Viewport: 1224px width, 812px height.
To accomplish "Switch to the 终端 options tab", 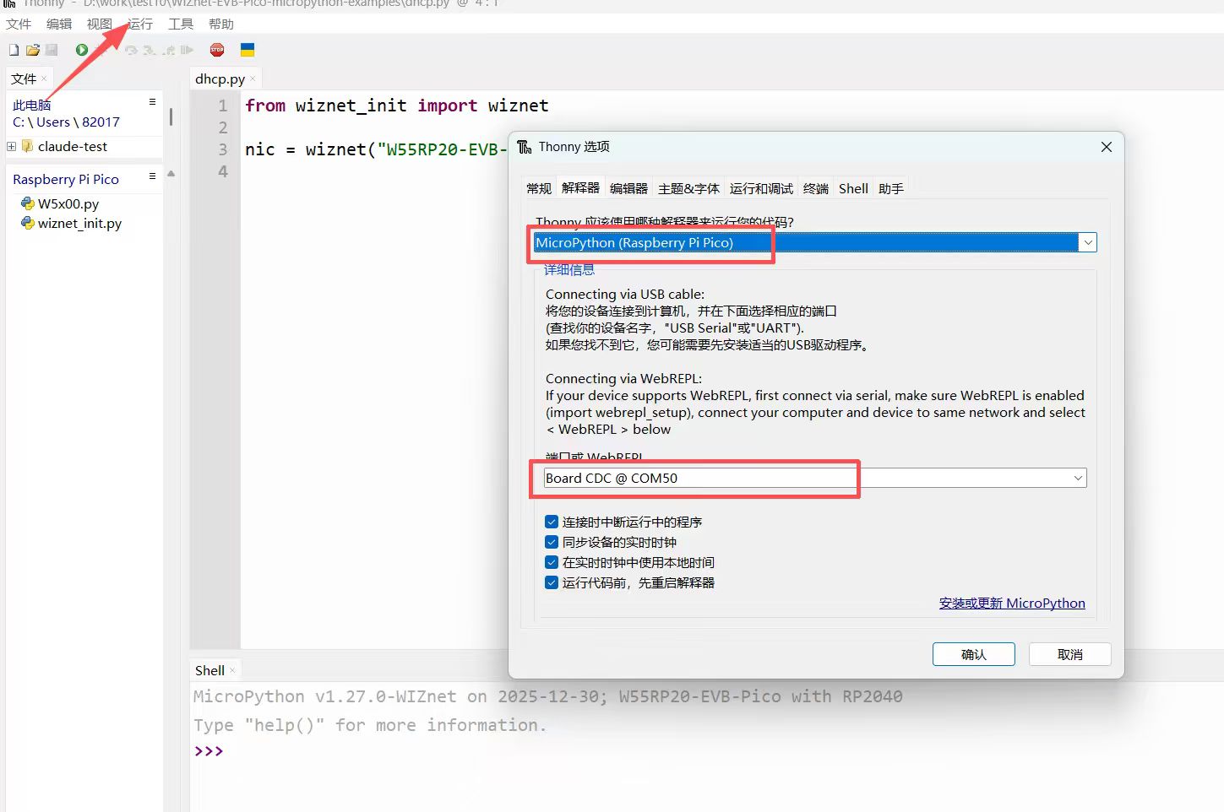I will [x=816, y=189].
